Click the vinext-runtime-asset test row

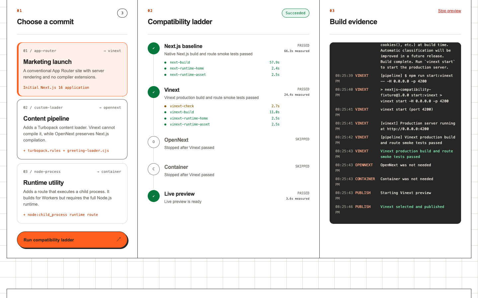click(222, 124)
